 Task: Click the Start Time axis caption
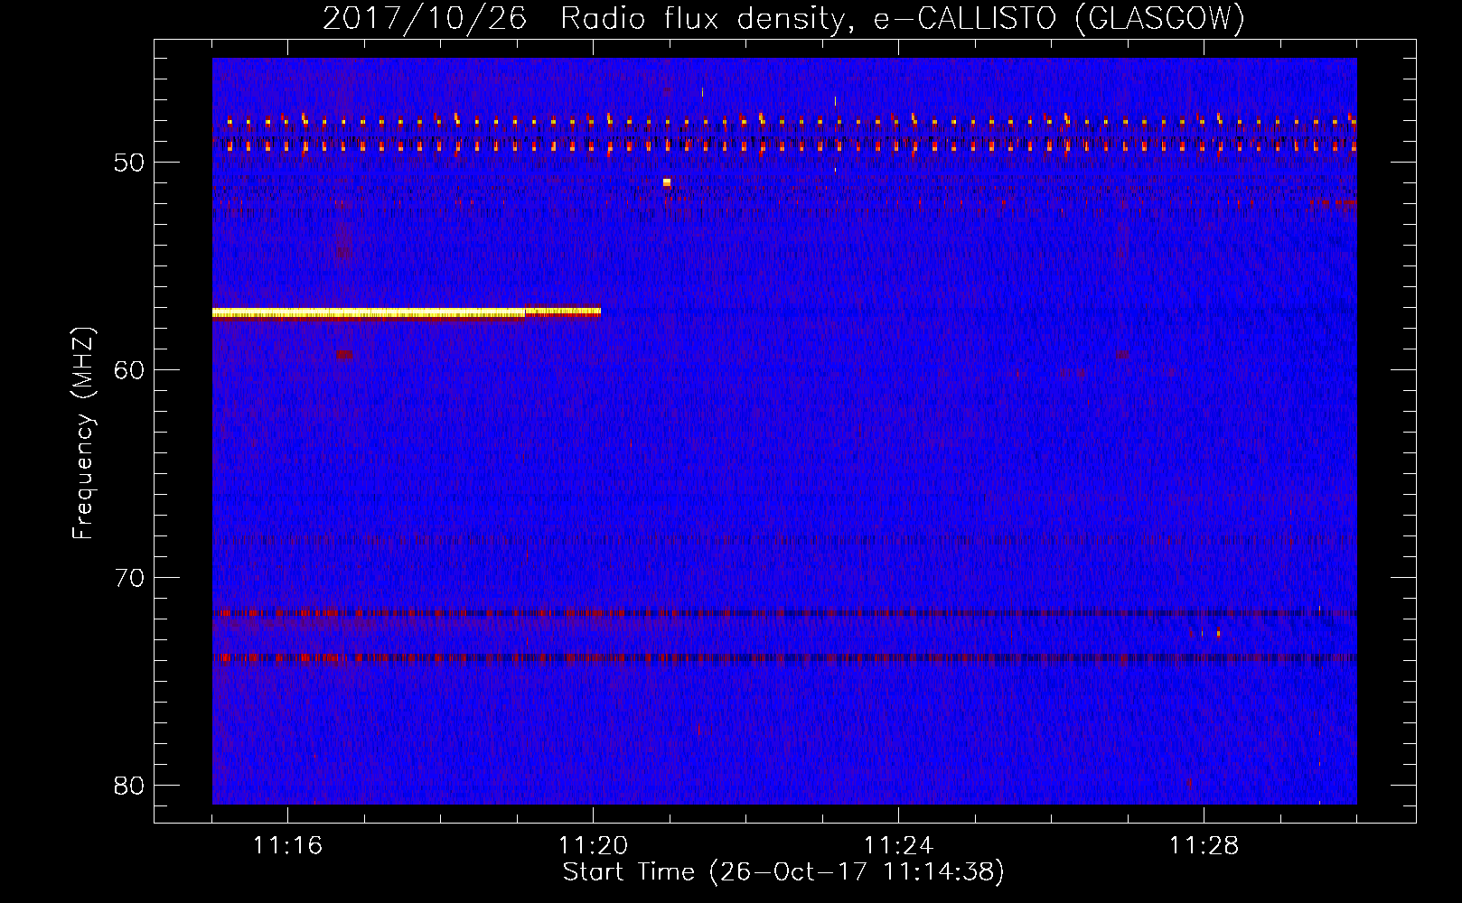pyautogui.click(x=783, y=872)
